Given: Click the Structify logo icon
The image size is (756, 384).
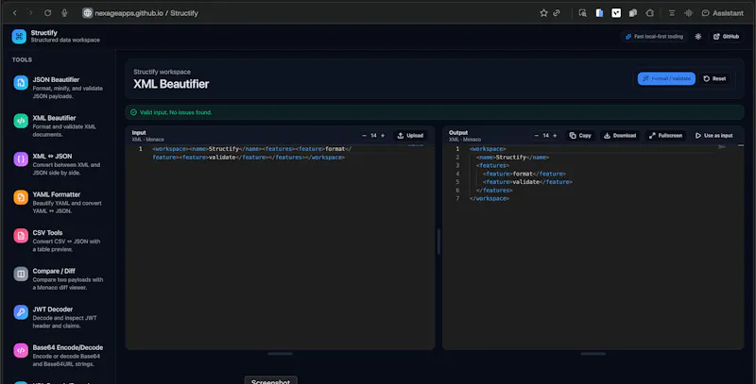Looking at the screenshot, I should 19,36.
